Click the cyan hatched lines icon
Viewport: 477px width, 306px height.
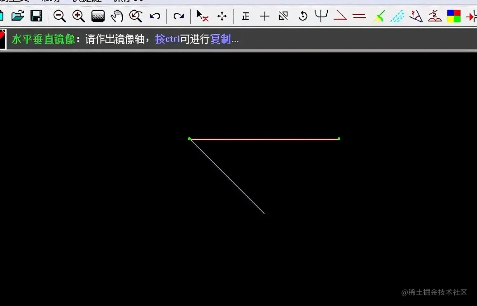pos(397,16)
